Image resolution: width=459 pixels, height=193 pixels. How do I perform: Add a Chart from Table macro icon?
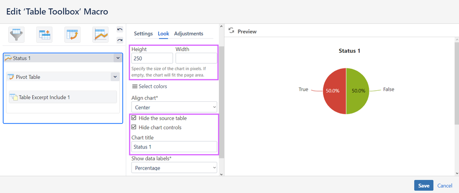[100, 35]
